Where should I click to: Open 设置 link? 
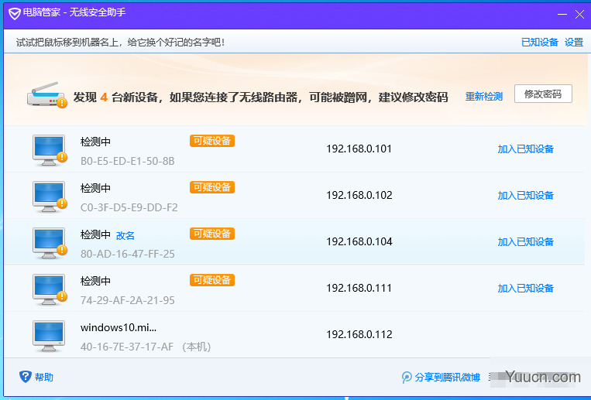(x=574, y=43)
